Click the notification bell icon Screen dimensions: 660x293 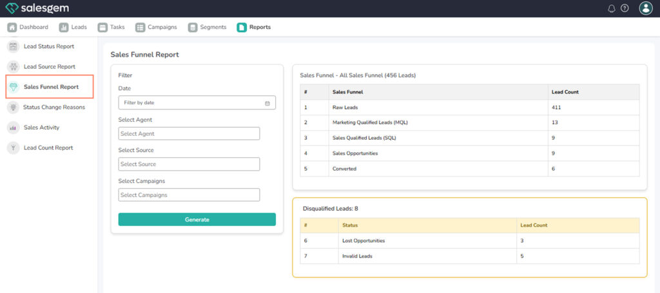coord(612,8)
